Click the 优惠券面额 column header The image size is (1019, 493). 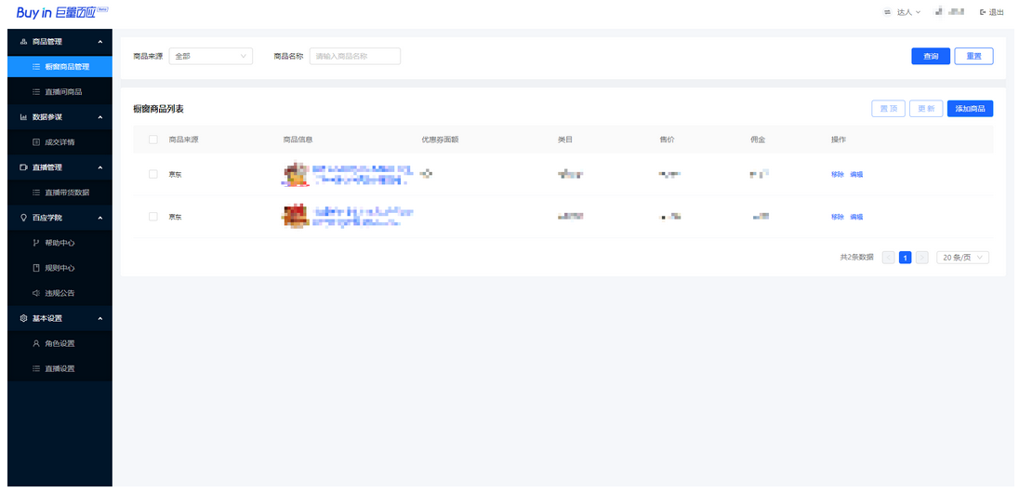click(x=440, y=140)
